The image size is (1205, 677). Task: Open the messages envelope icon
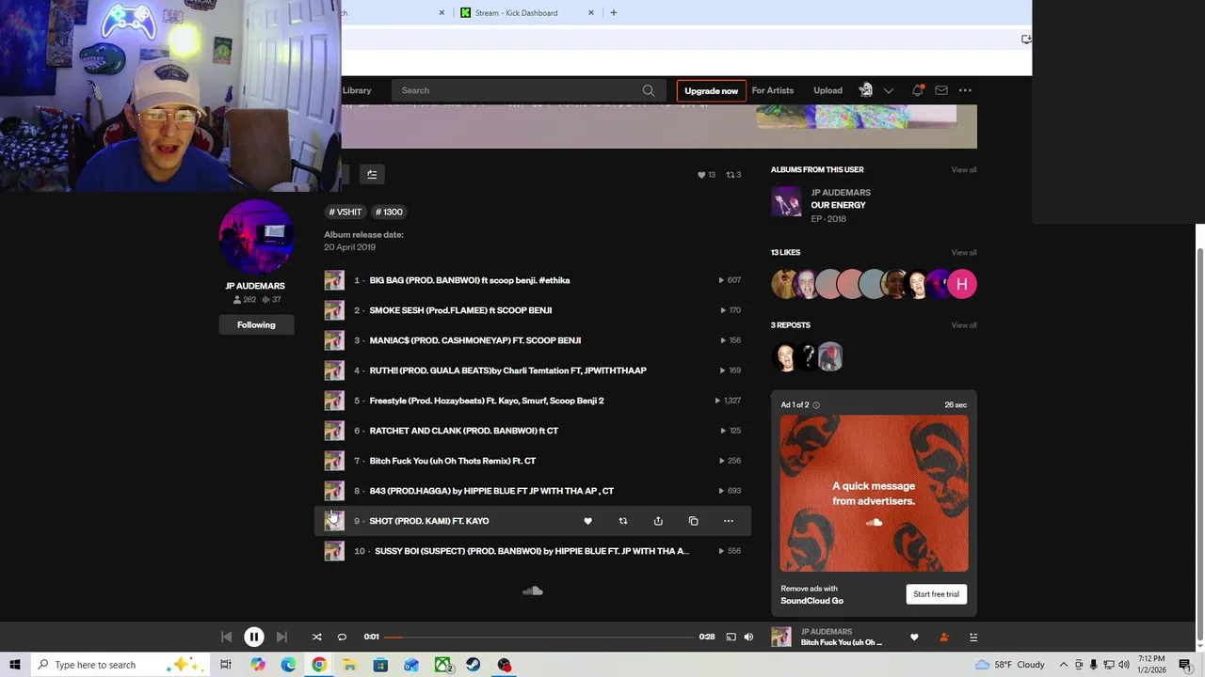(941, 90)
